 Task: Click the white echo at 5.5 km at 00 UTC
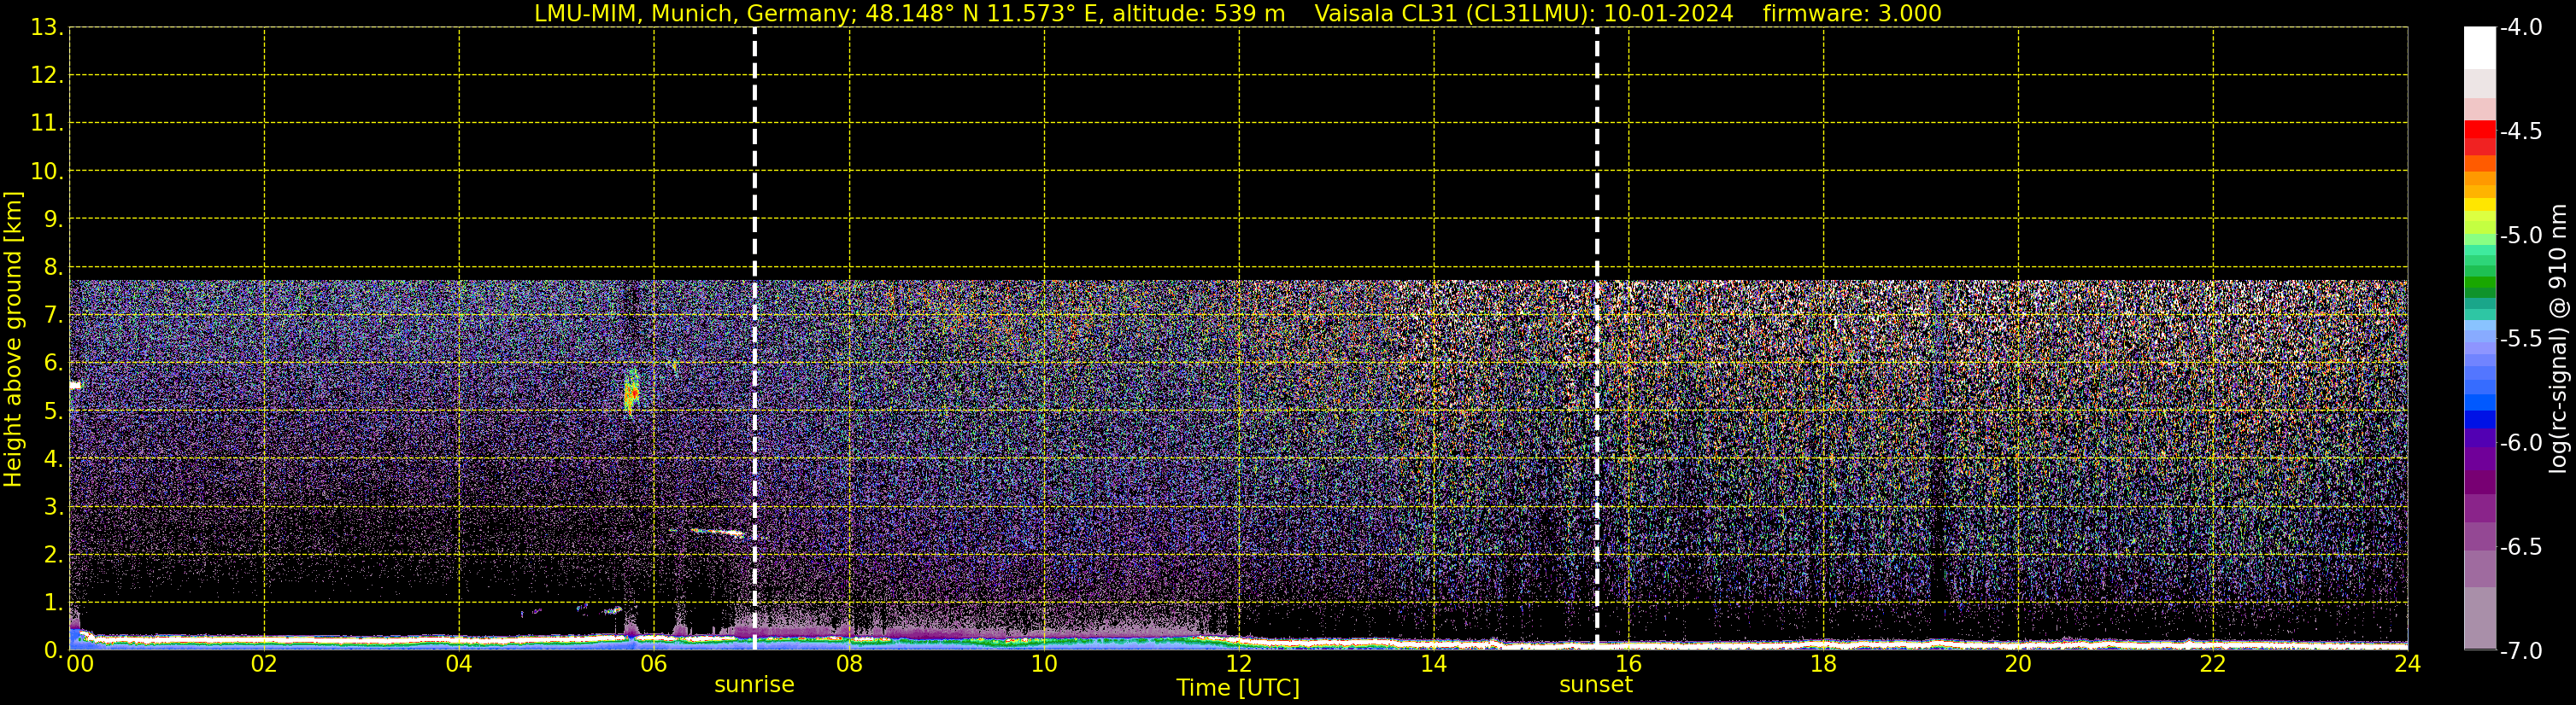click(75, 384)
